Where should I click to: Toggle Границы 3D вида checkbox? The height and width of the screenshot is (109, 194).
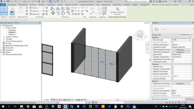(x=172, y=79)
